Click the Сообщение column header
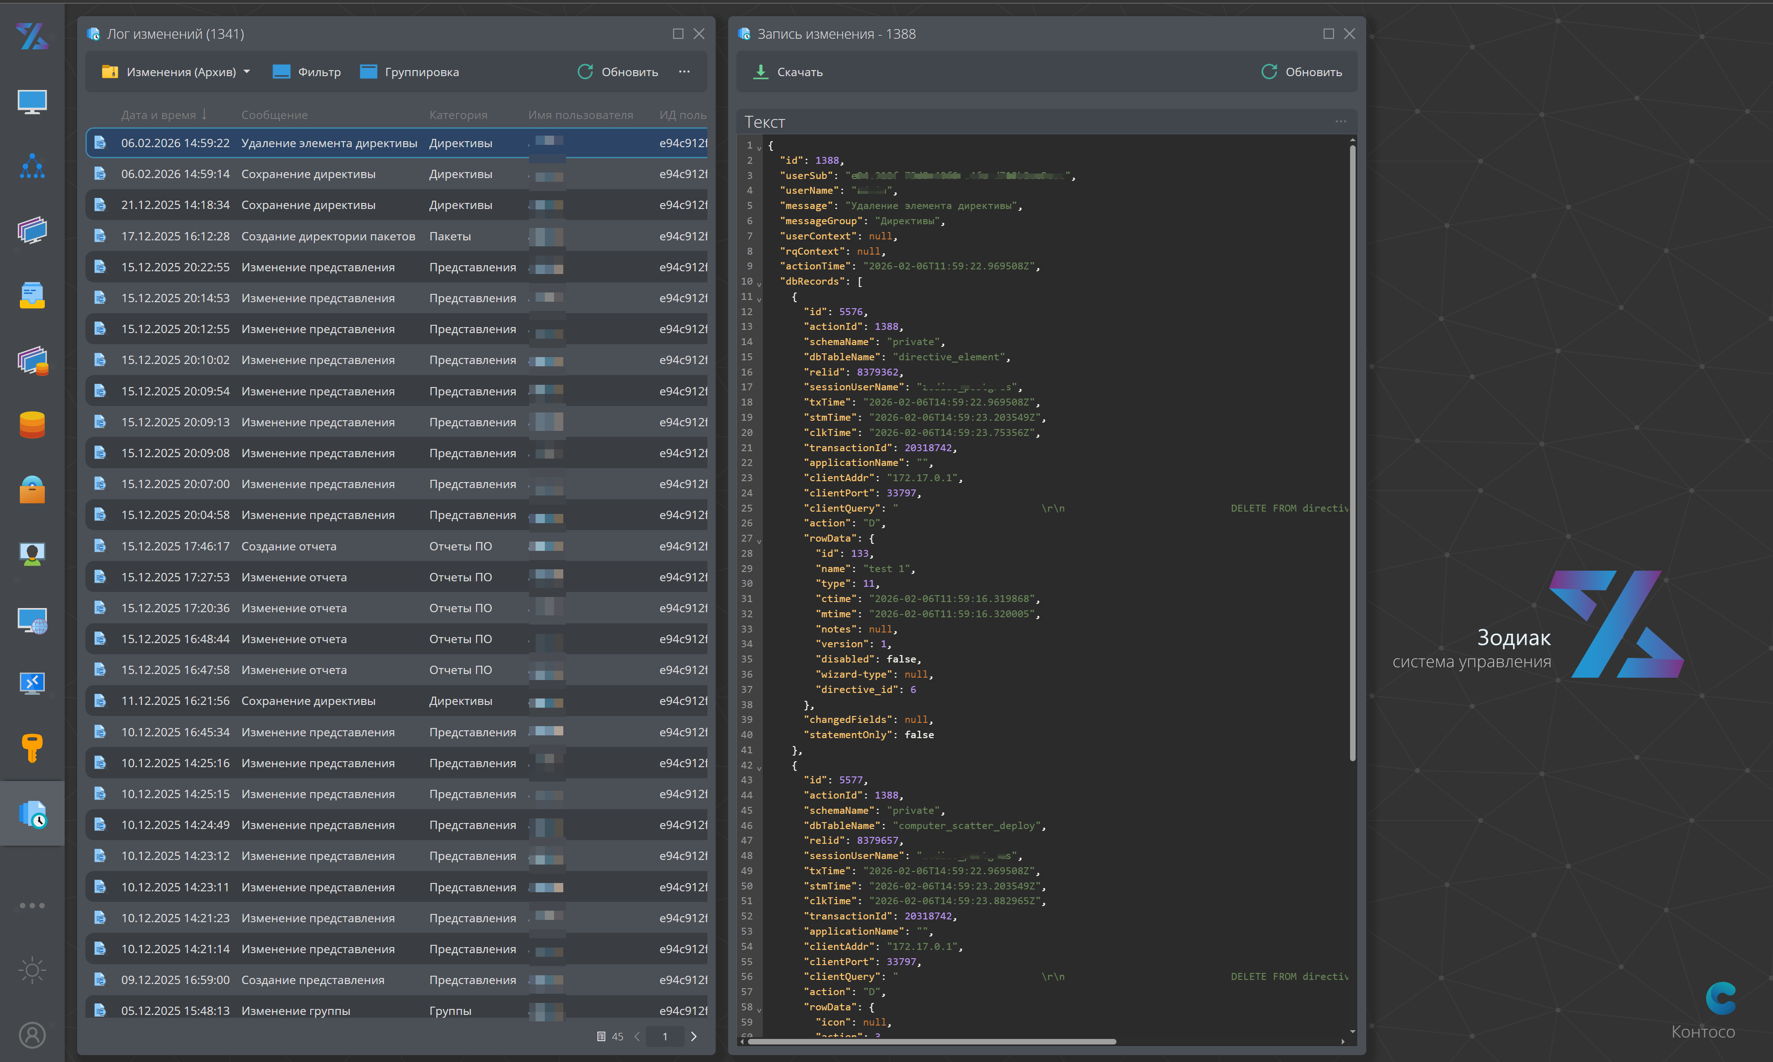The image size is (1773, 1062). tap(274, 114)
